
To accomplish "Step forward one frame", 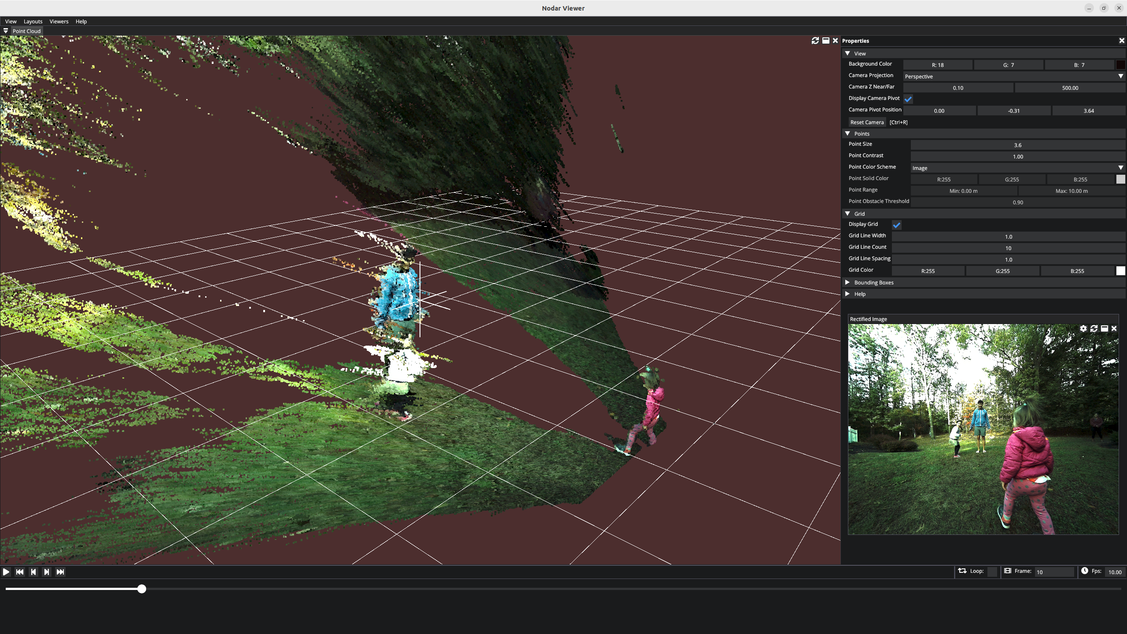I will 47,571.
